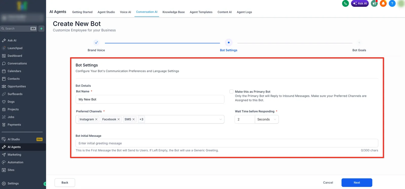Open the Knowledge Base tab
The image size is (405, 189).
[x=174, y=12]
